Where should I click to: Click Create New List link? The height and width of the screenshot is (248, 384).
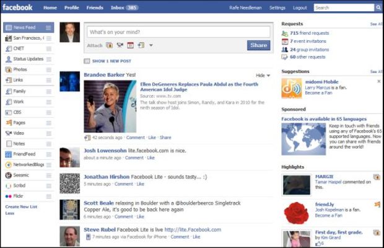click(x=21, y=207)
